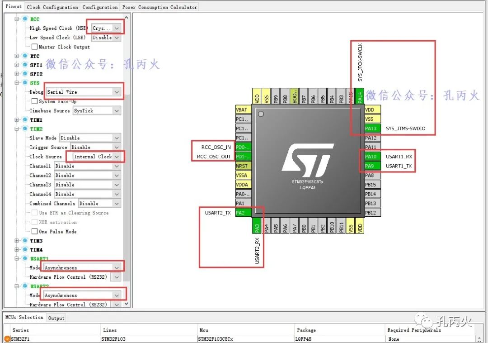This screenshot has height=343, width=488.
Task: Switch to the Clock Configuration tab
Action: [x=52, y=6]
